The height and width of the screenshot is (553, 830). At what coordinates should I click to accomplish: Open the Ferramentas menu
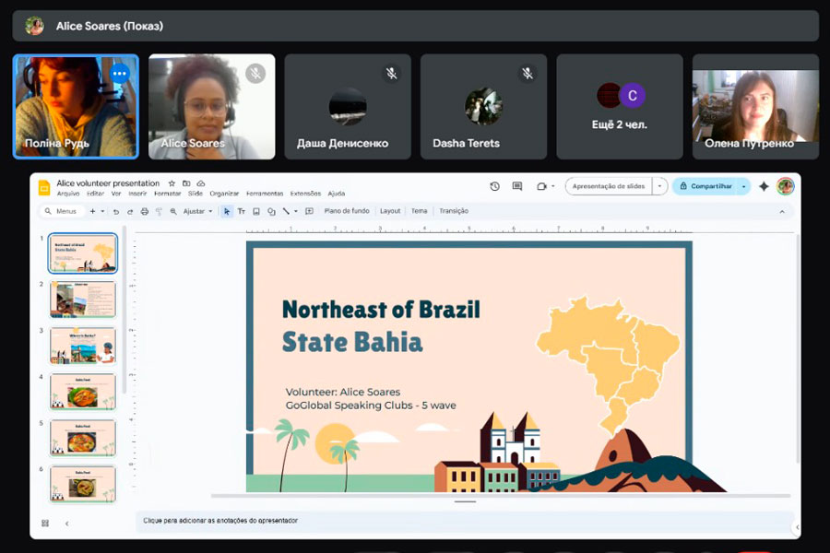[x=265, y=194]
